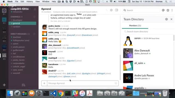This screenshot has width=175, height=98.
Task: Click pedro_bento's avatar in the chat
Action: [x=45, y=27]
